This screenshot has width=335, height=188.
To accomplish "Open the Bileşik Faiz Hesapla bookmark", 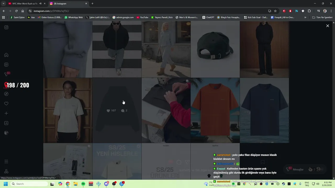I will coord(228,17).
